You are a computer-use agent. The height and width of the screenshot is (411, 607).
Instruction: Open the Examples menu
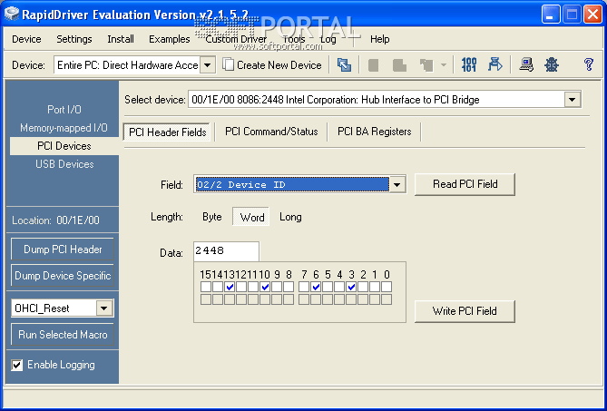click(169, 39)
